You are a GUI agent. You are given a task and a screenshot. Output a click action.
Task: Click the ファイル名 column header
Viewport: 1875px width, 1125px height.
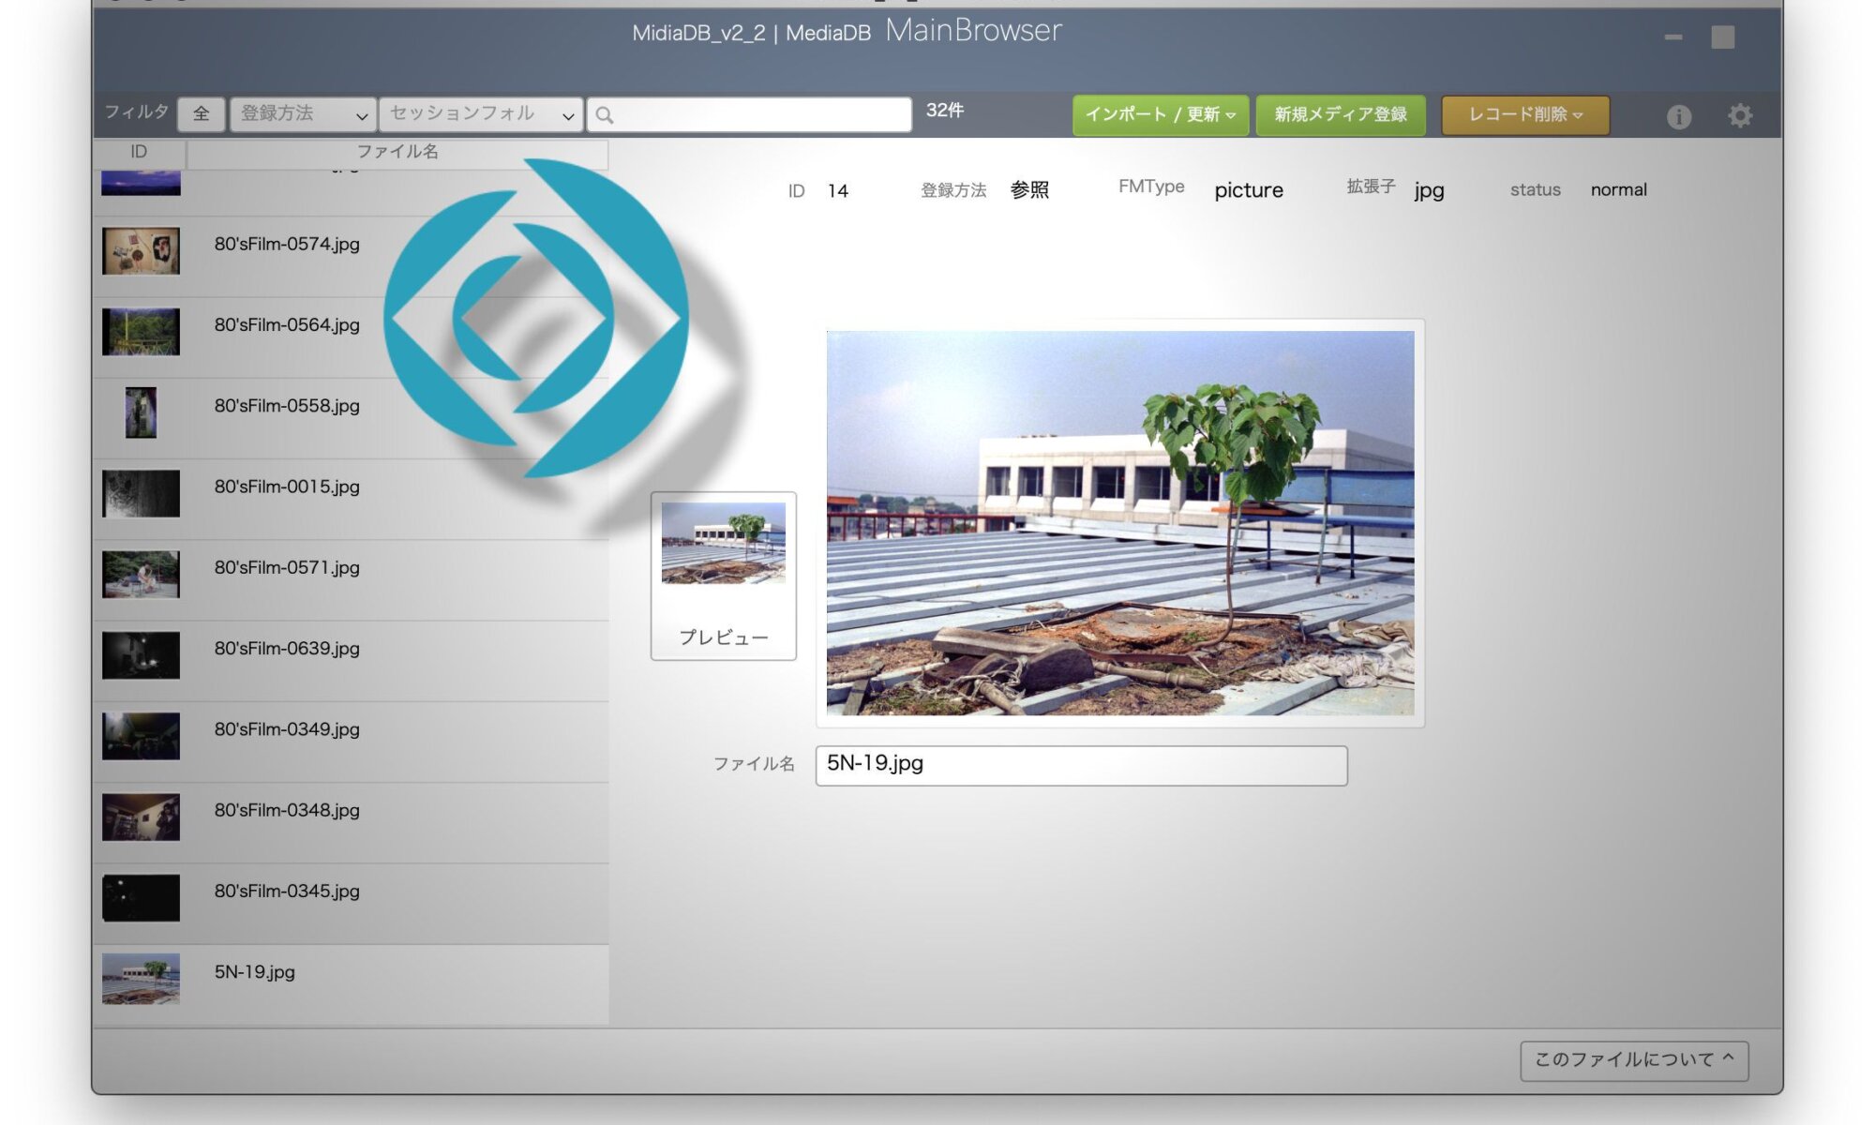tap(397, 152)
